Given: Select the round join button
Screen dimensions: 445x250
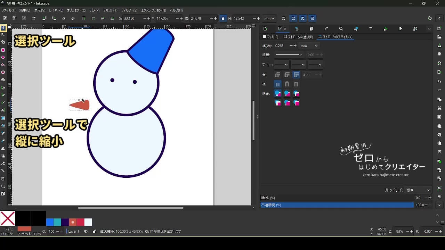Looking at the screenshot, I should coord(287,75).
